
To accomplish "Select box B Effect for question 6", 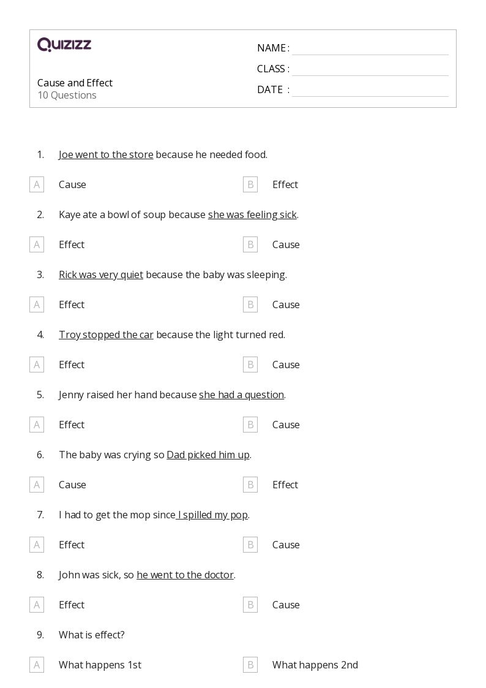I will coord(250,485).
